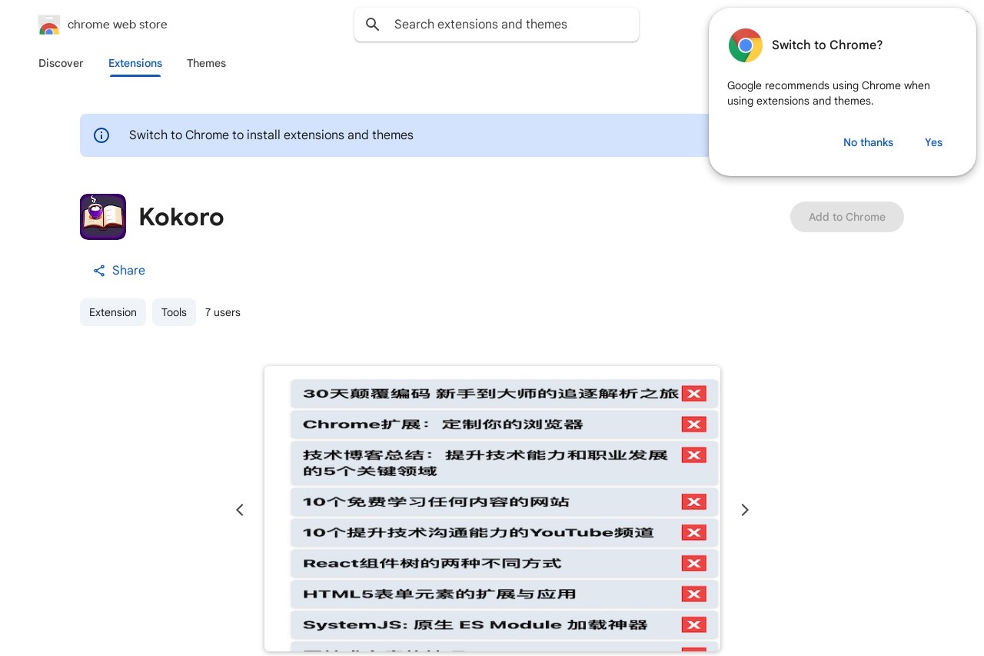Click the Switch to Chrome banner text

pos(271,135)
